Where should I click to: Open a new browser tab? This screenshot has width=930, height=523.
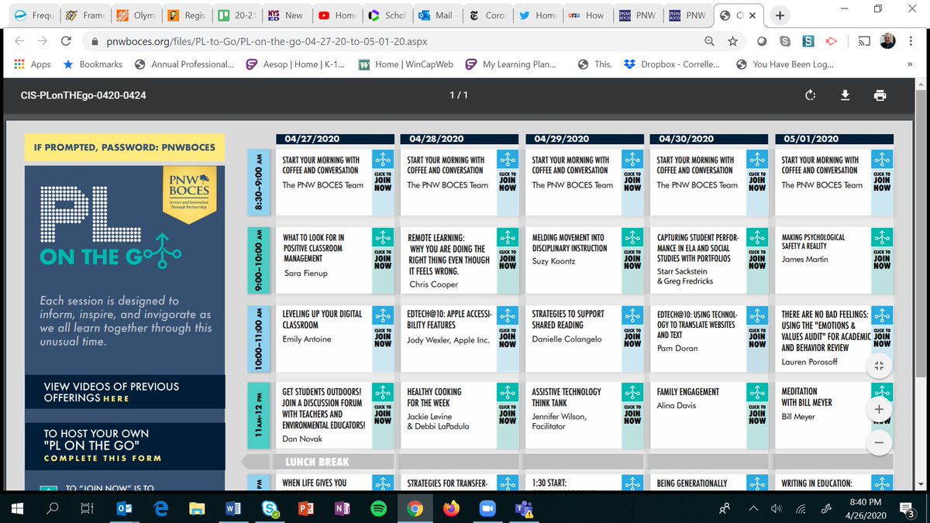pyautogui.click(x=780, y=15)
